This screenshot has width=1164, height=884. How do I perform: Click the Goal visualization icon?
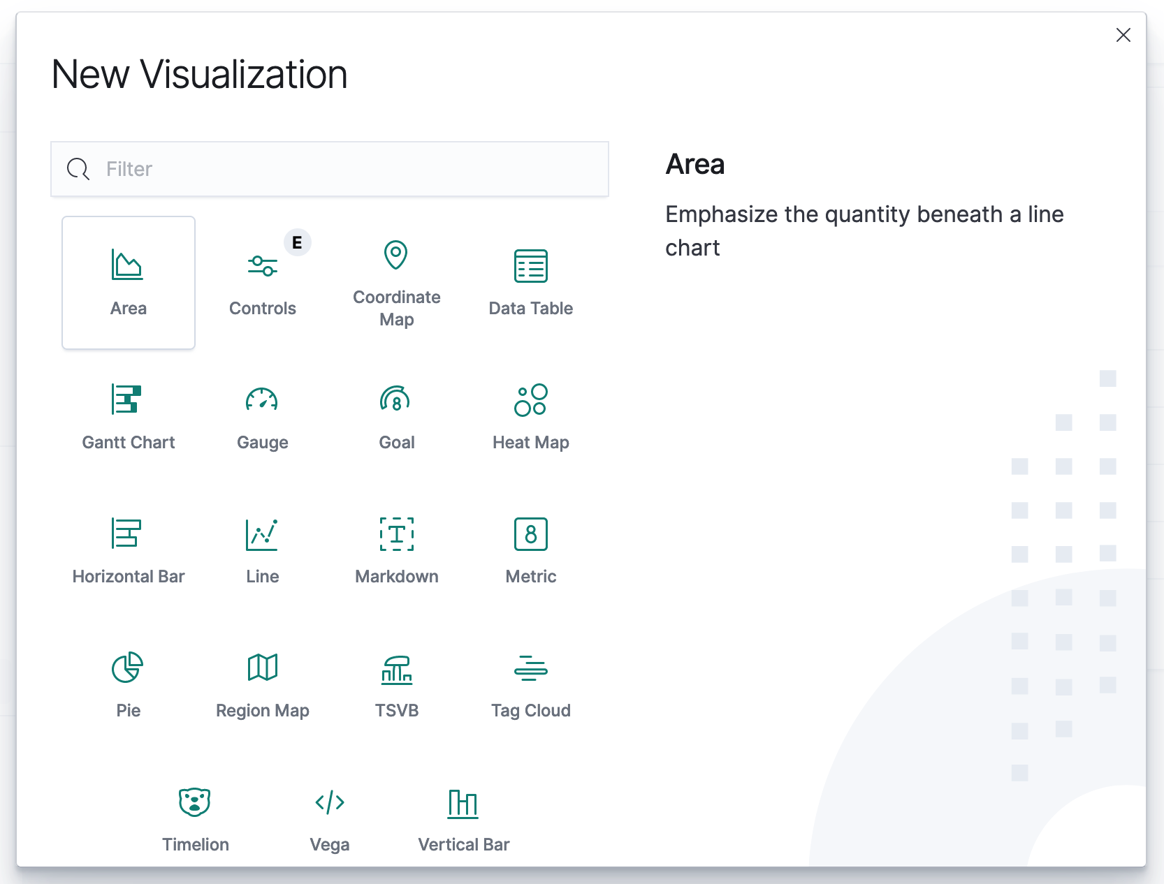pyautogui.click(x=396, y=399)
